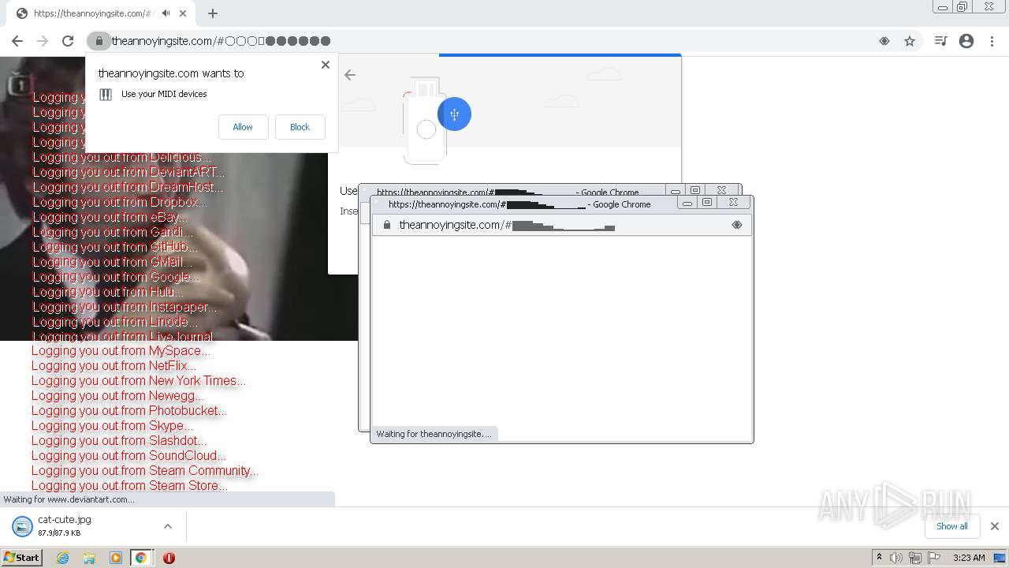Block MIDI device access
1009x568 pixels.
(300, 127)
